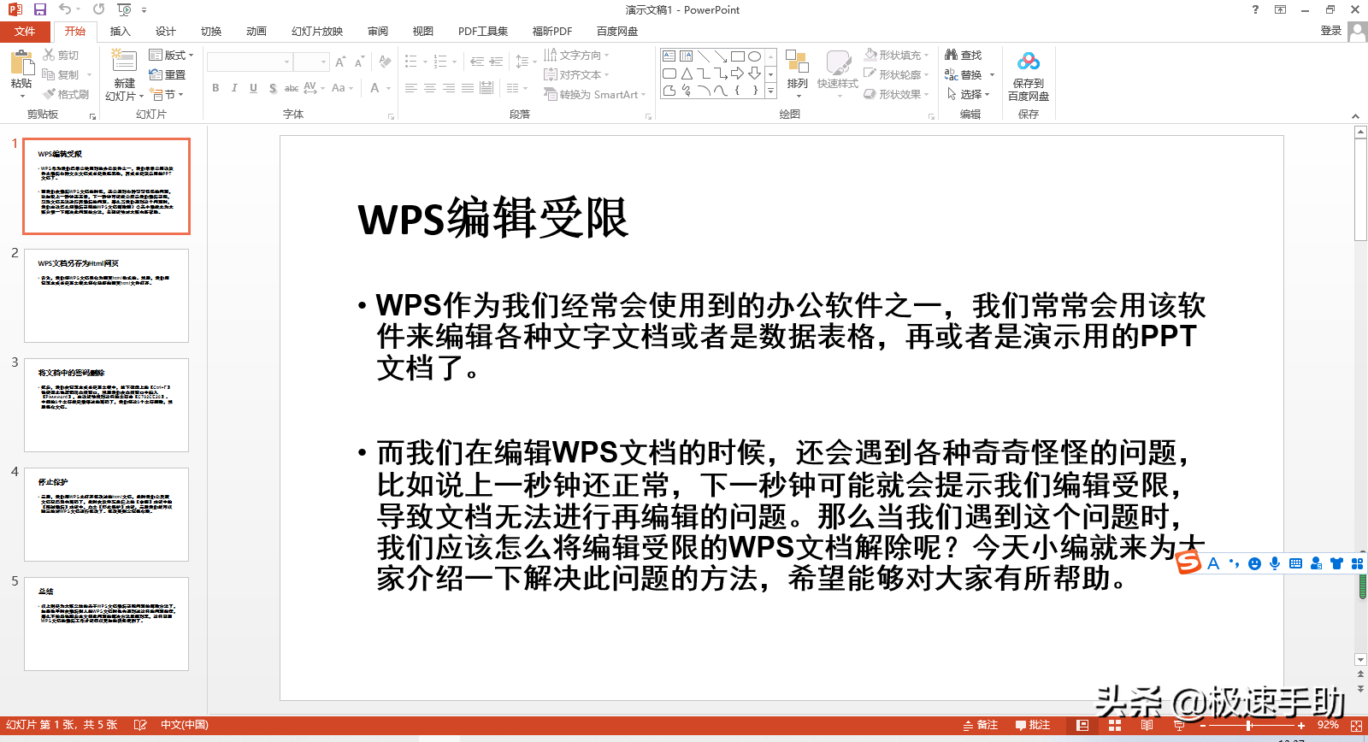Open the font size combo box
This screenshot has width=1368, height=742.
coord(311,62)
